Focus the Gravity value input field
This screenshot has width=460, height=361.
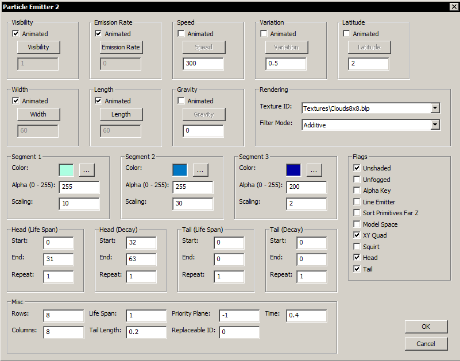[203, 131]
